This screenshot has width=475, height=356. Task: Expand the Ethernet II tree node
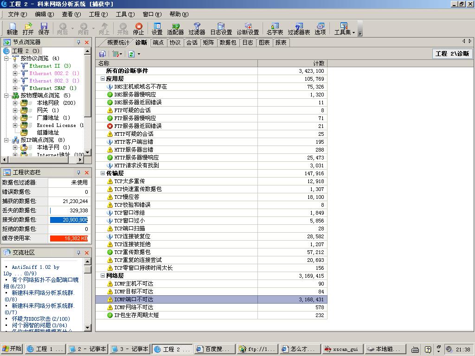click(x=15, y=66)
